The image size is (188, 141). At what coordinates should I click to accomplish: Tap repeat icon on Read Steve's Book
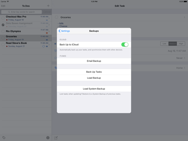coord(44,46)
